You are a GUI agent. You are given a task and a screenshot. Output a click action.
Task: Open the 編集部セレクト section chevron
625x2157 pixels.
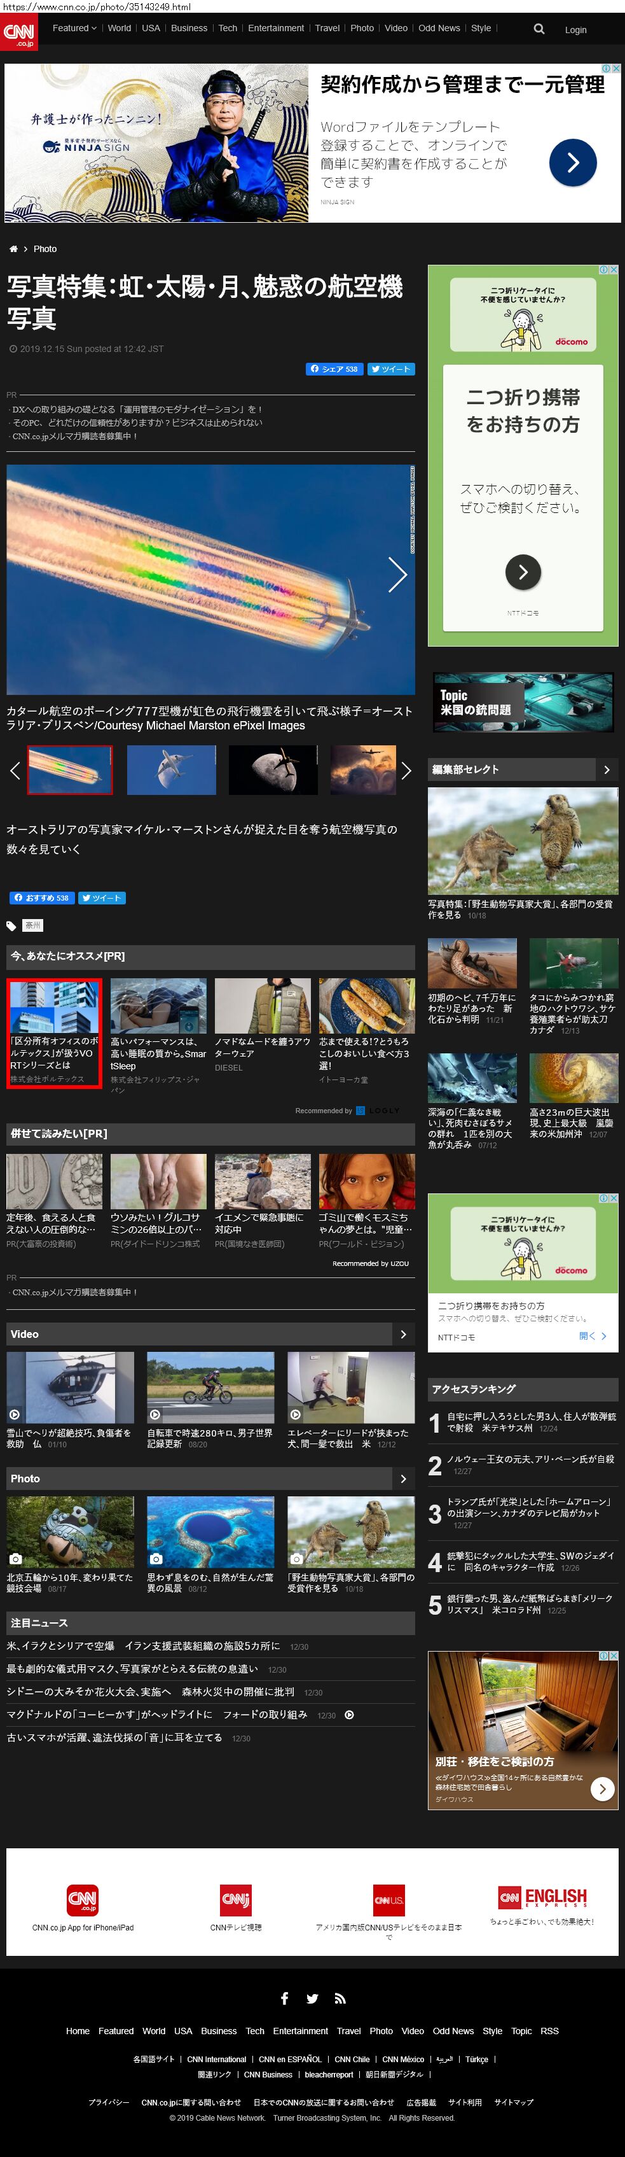click(x=607, y=769)
